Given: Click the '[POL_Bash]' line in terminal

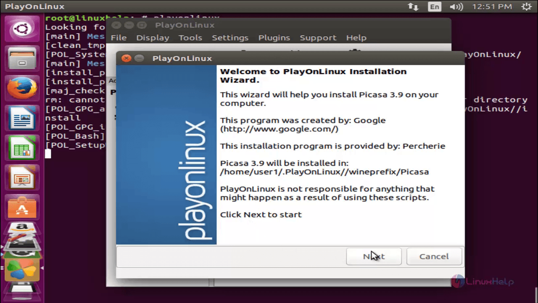Looking at the screenshot, I should tap(75, 136).
